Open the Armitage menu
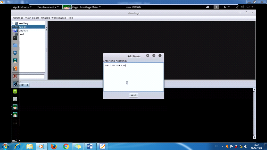Screen dimensions: 267x150 [18, 18]
